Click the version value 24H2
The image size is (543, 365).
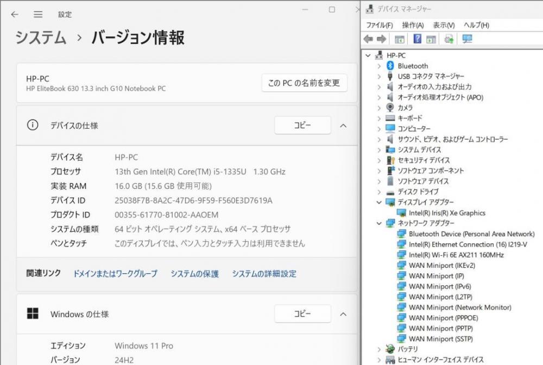click(x=124, y=360)
